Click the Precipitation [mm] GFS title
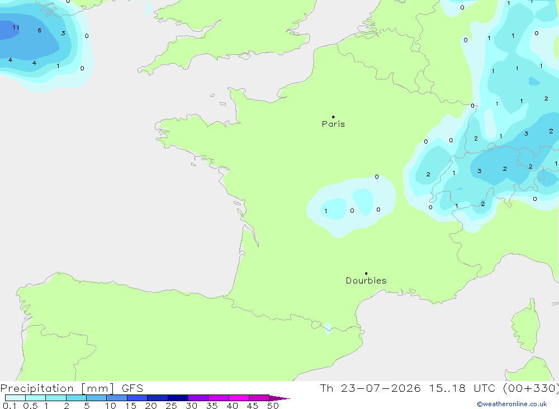This screenshot has width=559, height=409. coord(72,388)
